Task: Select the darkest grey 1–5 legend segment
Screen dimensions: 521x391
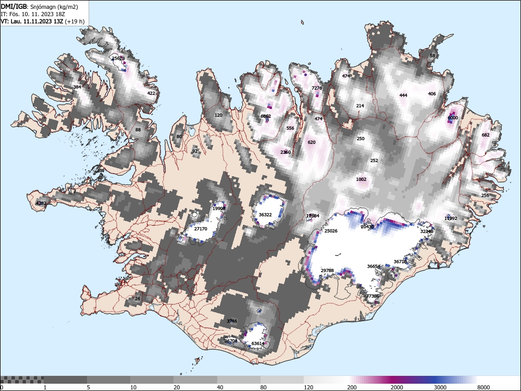Action: 65,380
